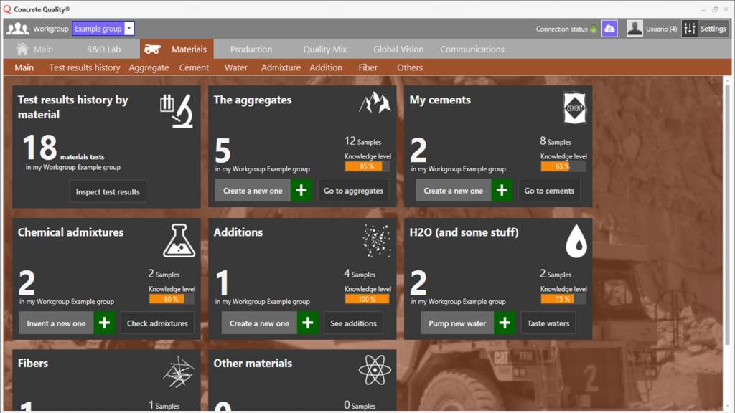Click the cloud sync icon in top bar
Screen dimensions: 735x413
click(609, 28)
